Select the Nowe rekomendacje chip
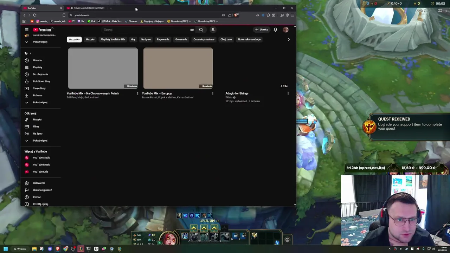Viewport: 450px width, 253px height. 249,39
